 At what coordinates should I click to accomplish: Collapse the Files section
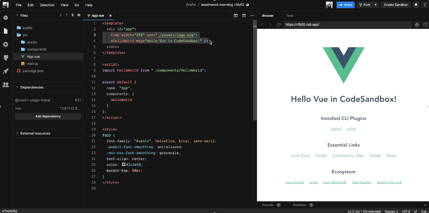[x=17, y=16]
